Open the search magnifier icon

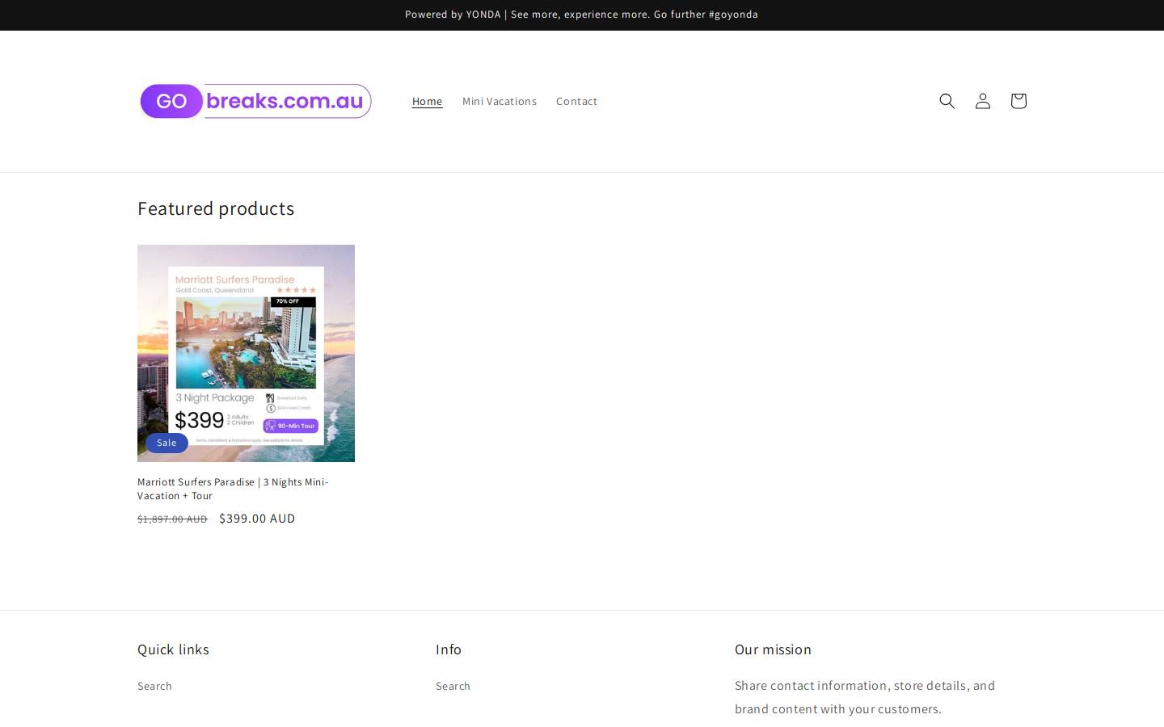pyautogui.click(x=947, y=101)
